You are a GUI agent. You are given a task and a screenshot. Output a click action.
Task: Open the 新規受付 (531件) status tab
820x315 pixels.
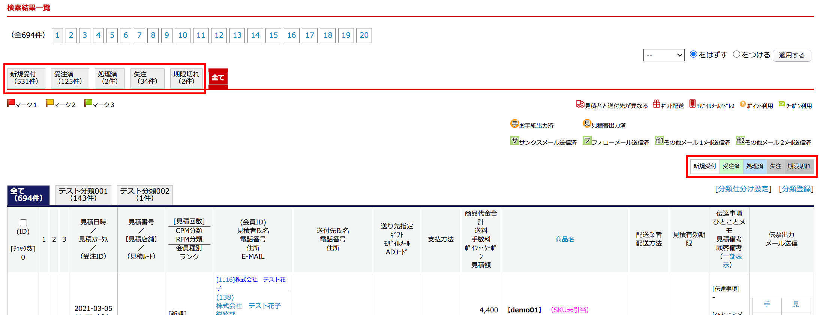coord(26,78)
